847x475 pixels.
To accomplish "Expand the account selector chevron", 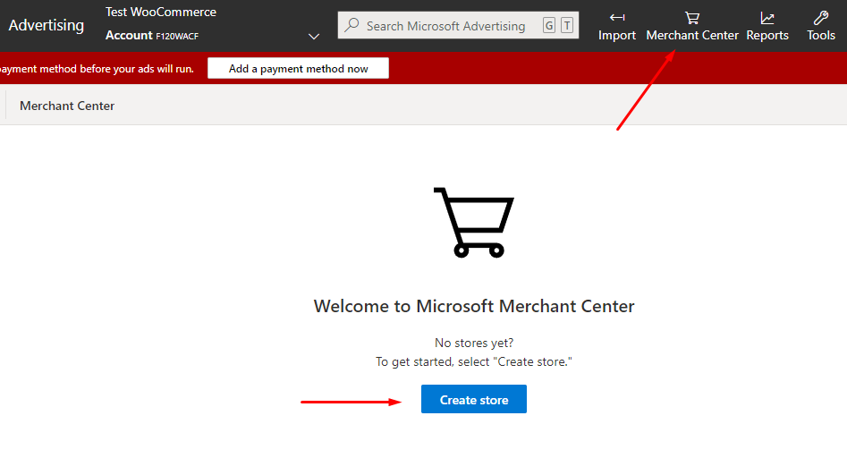I will [x=314, y=36].
